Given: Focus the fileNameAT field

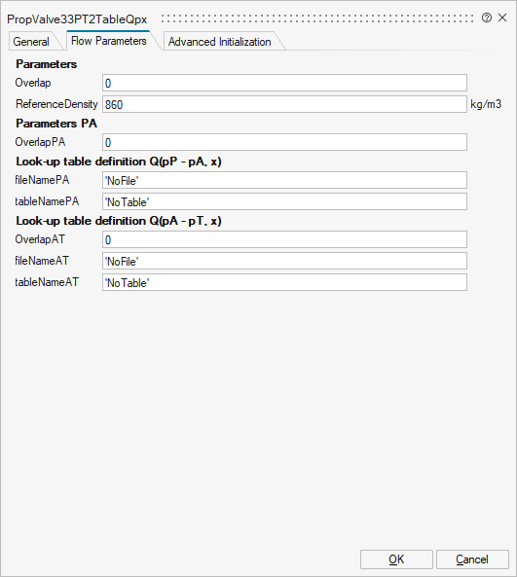Looking at the screenshot, I should tap(284, 262).
